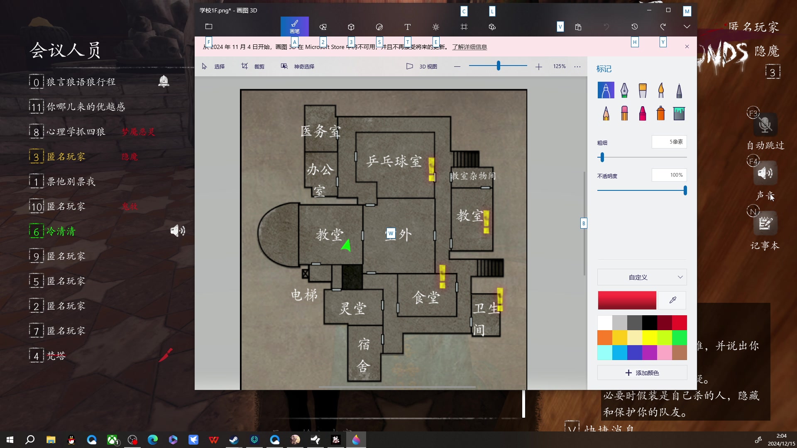This screenshot has height=448, width=797.
Task: Open the Windows Start menu
Action: tap(10, 440)
